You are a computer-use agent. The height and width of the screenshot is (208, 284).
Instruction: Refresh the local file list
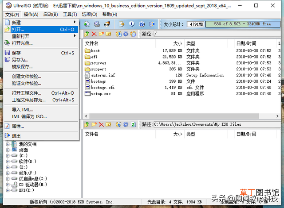tap(133, 124)
